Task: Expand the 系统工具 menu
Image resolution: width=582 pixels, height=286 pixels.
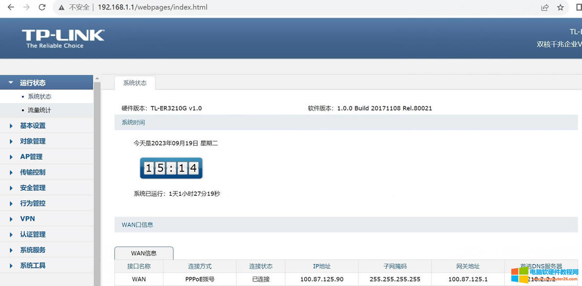Action: click(47, 266)
